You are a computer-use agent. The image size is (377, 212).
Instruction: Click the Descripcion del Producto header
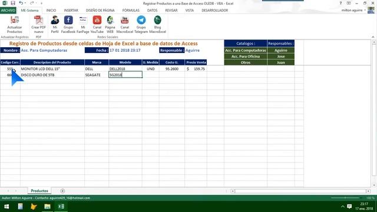pos(52,62)
